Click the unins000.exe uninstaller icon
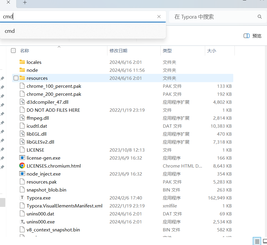This screenshot has width=267, height=245. pyautogui.click(x=22, y=222)
